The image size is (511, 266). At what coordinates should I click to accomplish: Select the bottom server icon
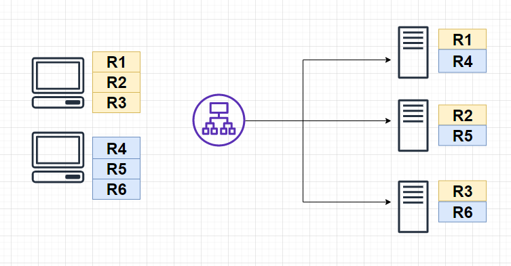pos(413,207)
